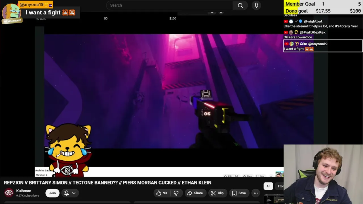Like the video with 93 likes

tap(162, 193)
